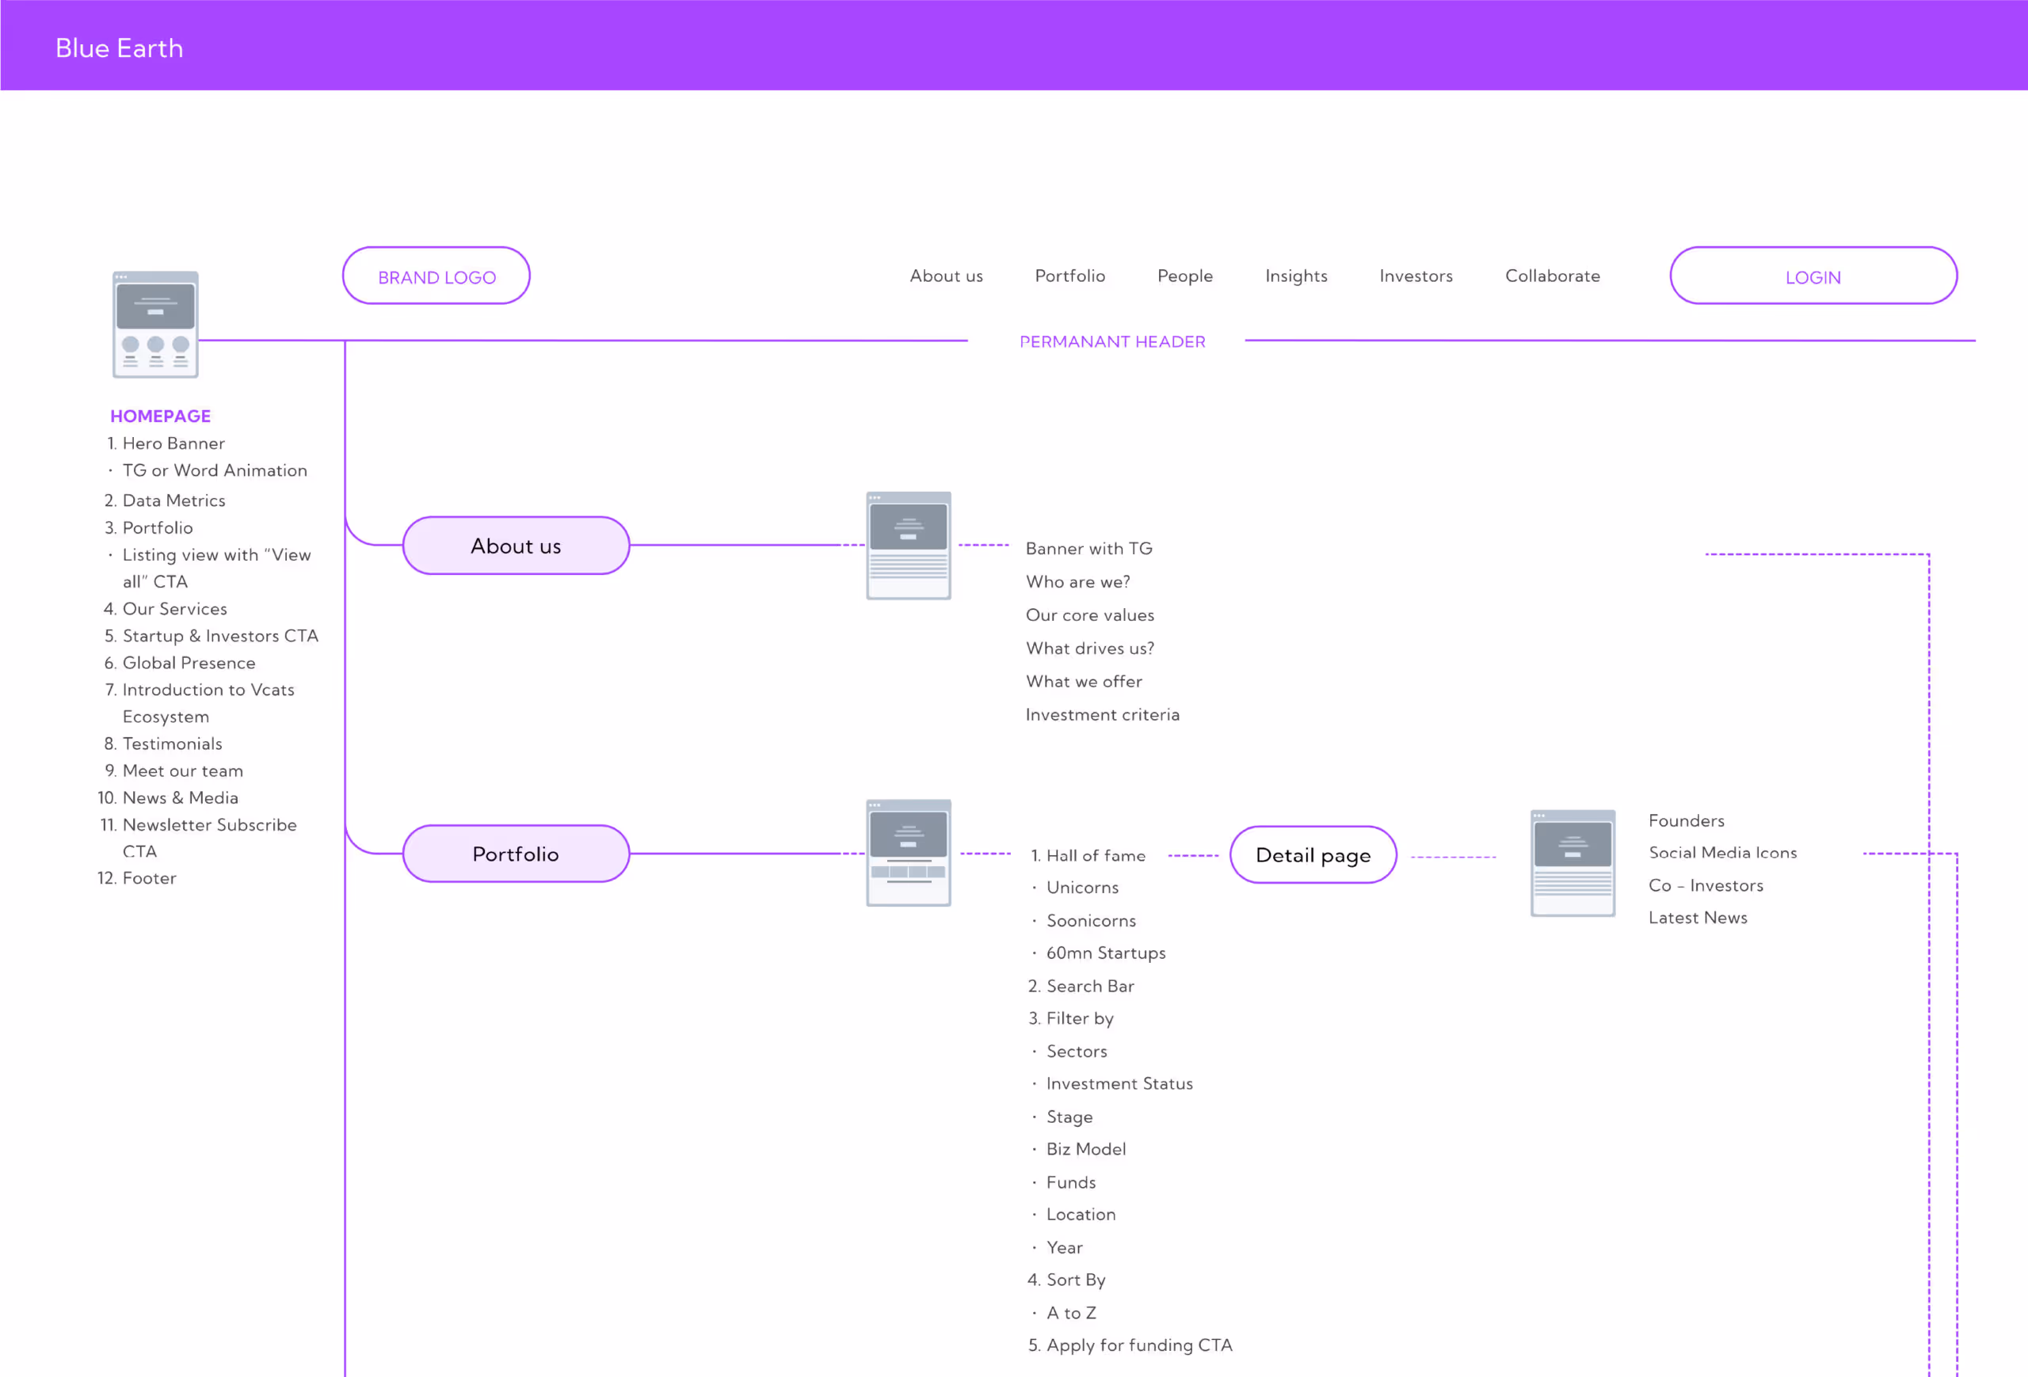Click the Portfolio wireframe page icon
Image resolution: width=2028 pixels, height=1377 pixels.
(x=908, y=853)
